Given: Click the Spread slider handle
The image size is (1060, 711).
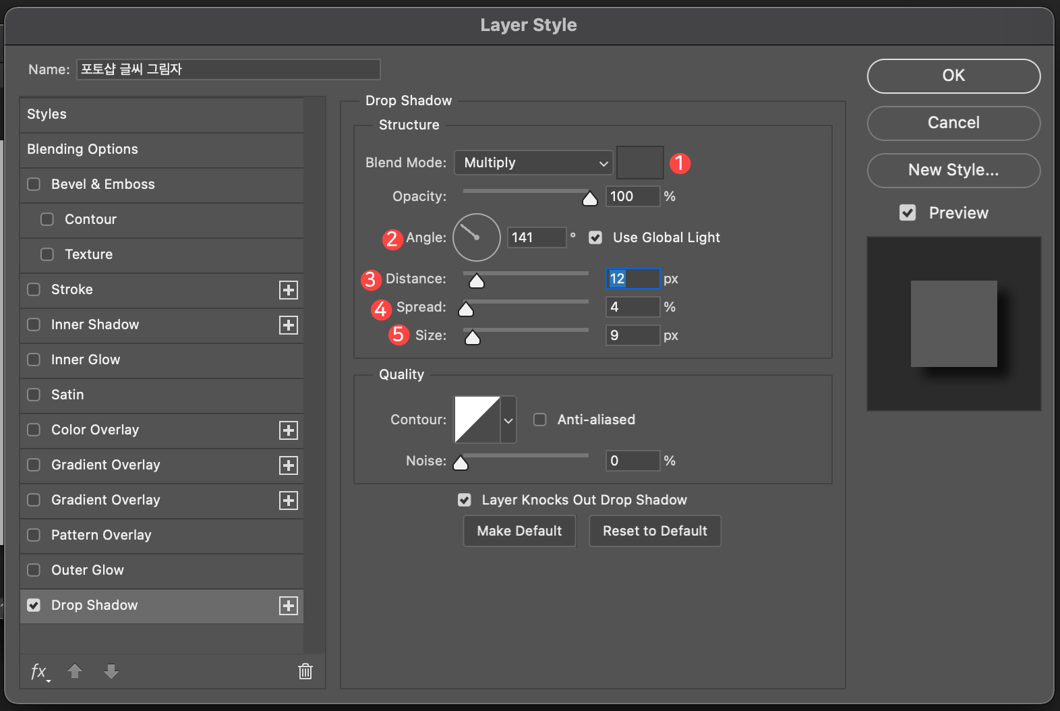Looking at the screenshot, I should click(466, 309).
